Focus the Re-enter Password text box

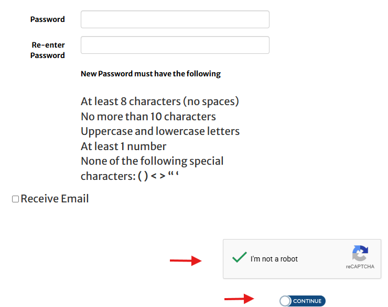point(175,45)
